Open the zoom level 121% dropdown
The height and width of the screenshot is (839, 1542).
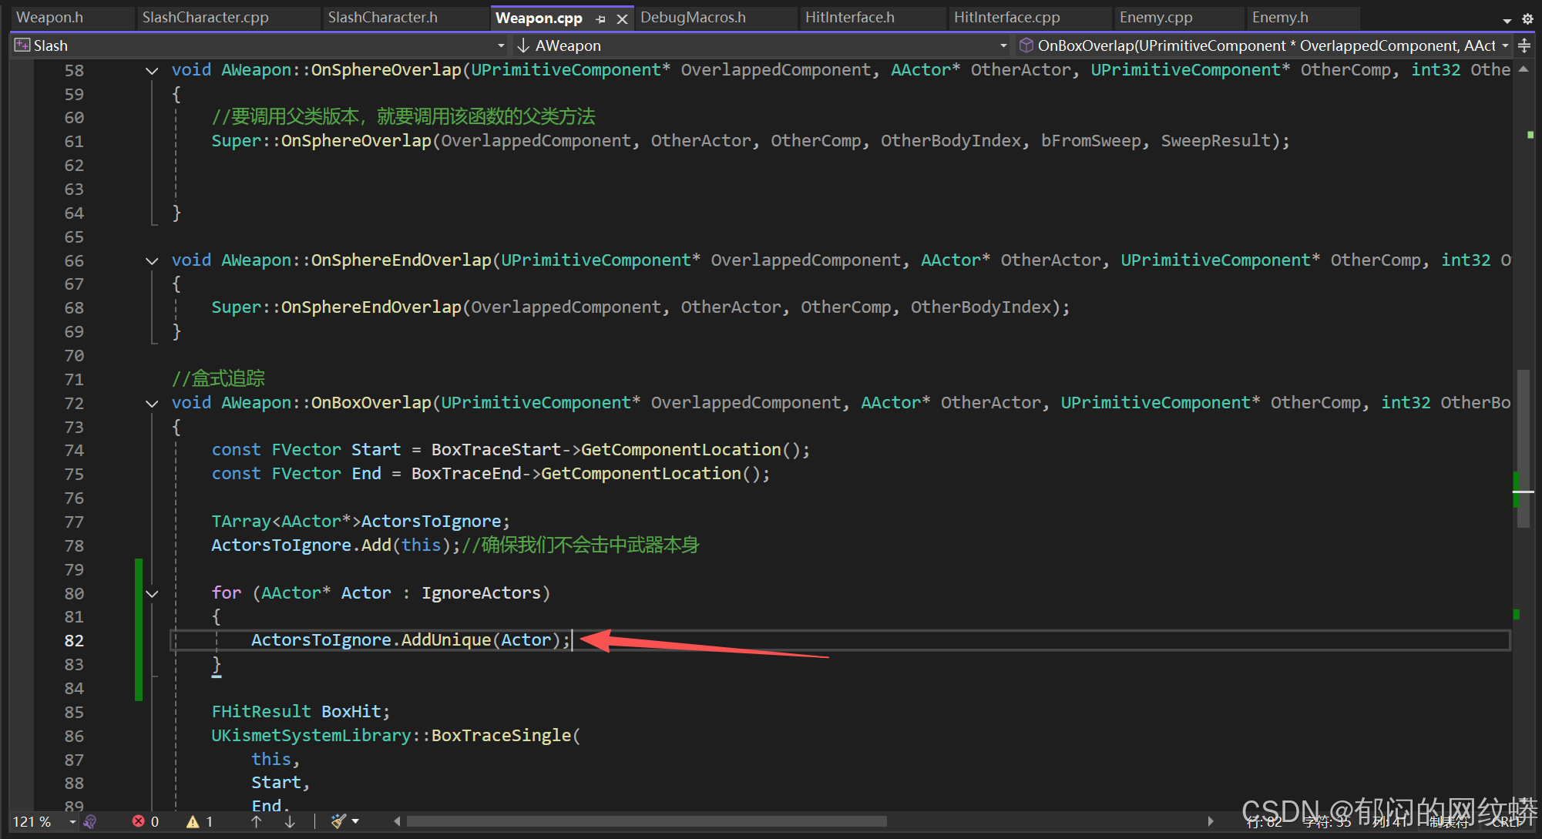tap(72, 821)
